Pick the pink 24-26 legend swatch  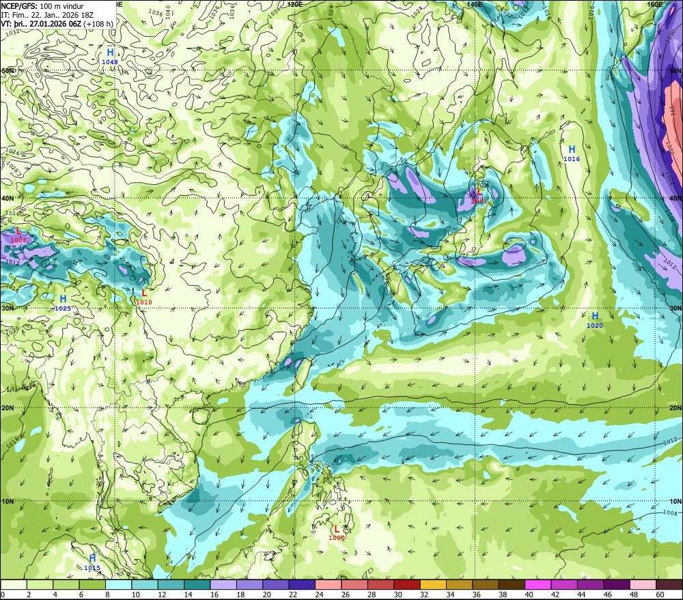point(329,584)
